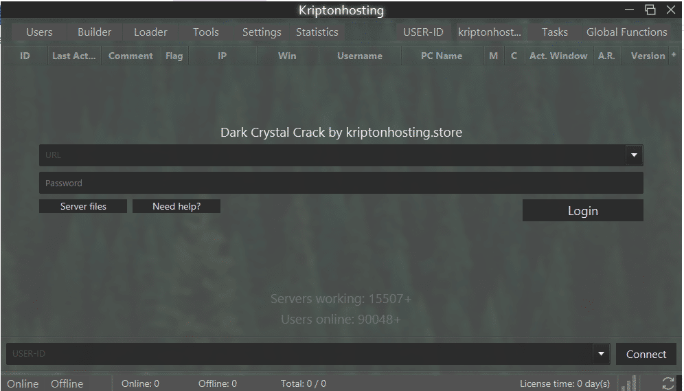The height and width of the screenshot is (391, 684).
Task: Sort by the IP column header
Action: tap(222, 56)
